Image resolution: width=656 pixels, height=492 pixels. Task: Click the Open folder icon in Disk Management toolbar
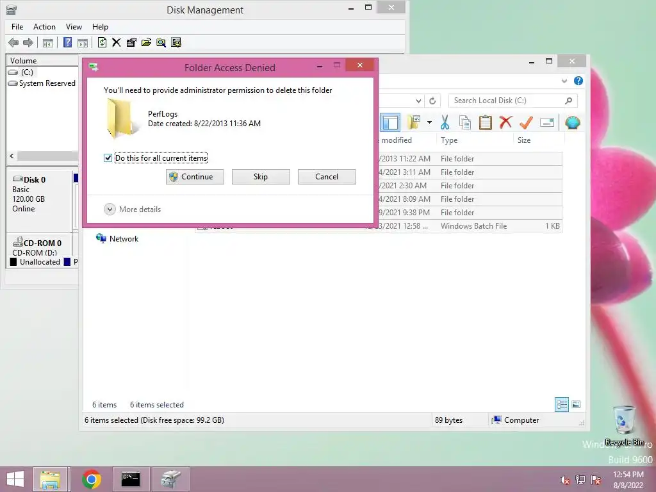146,42
